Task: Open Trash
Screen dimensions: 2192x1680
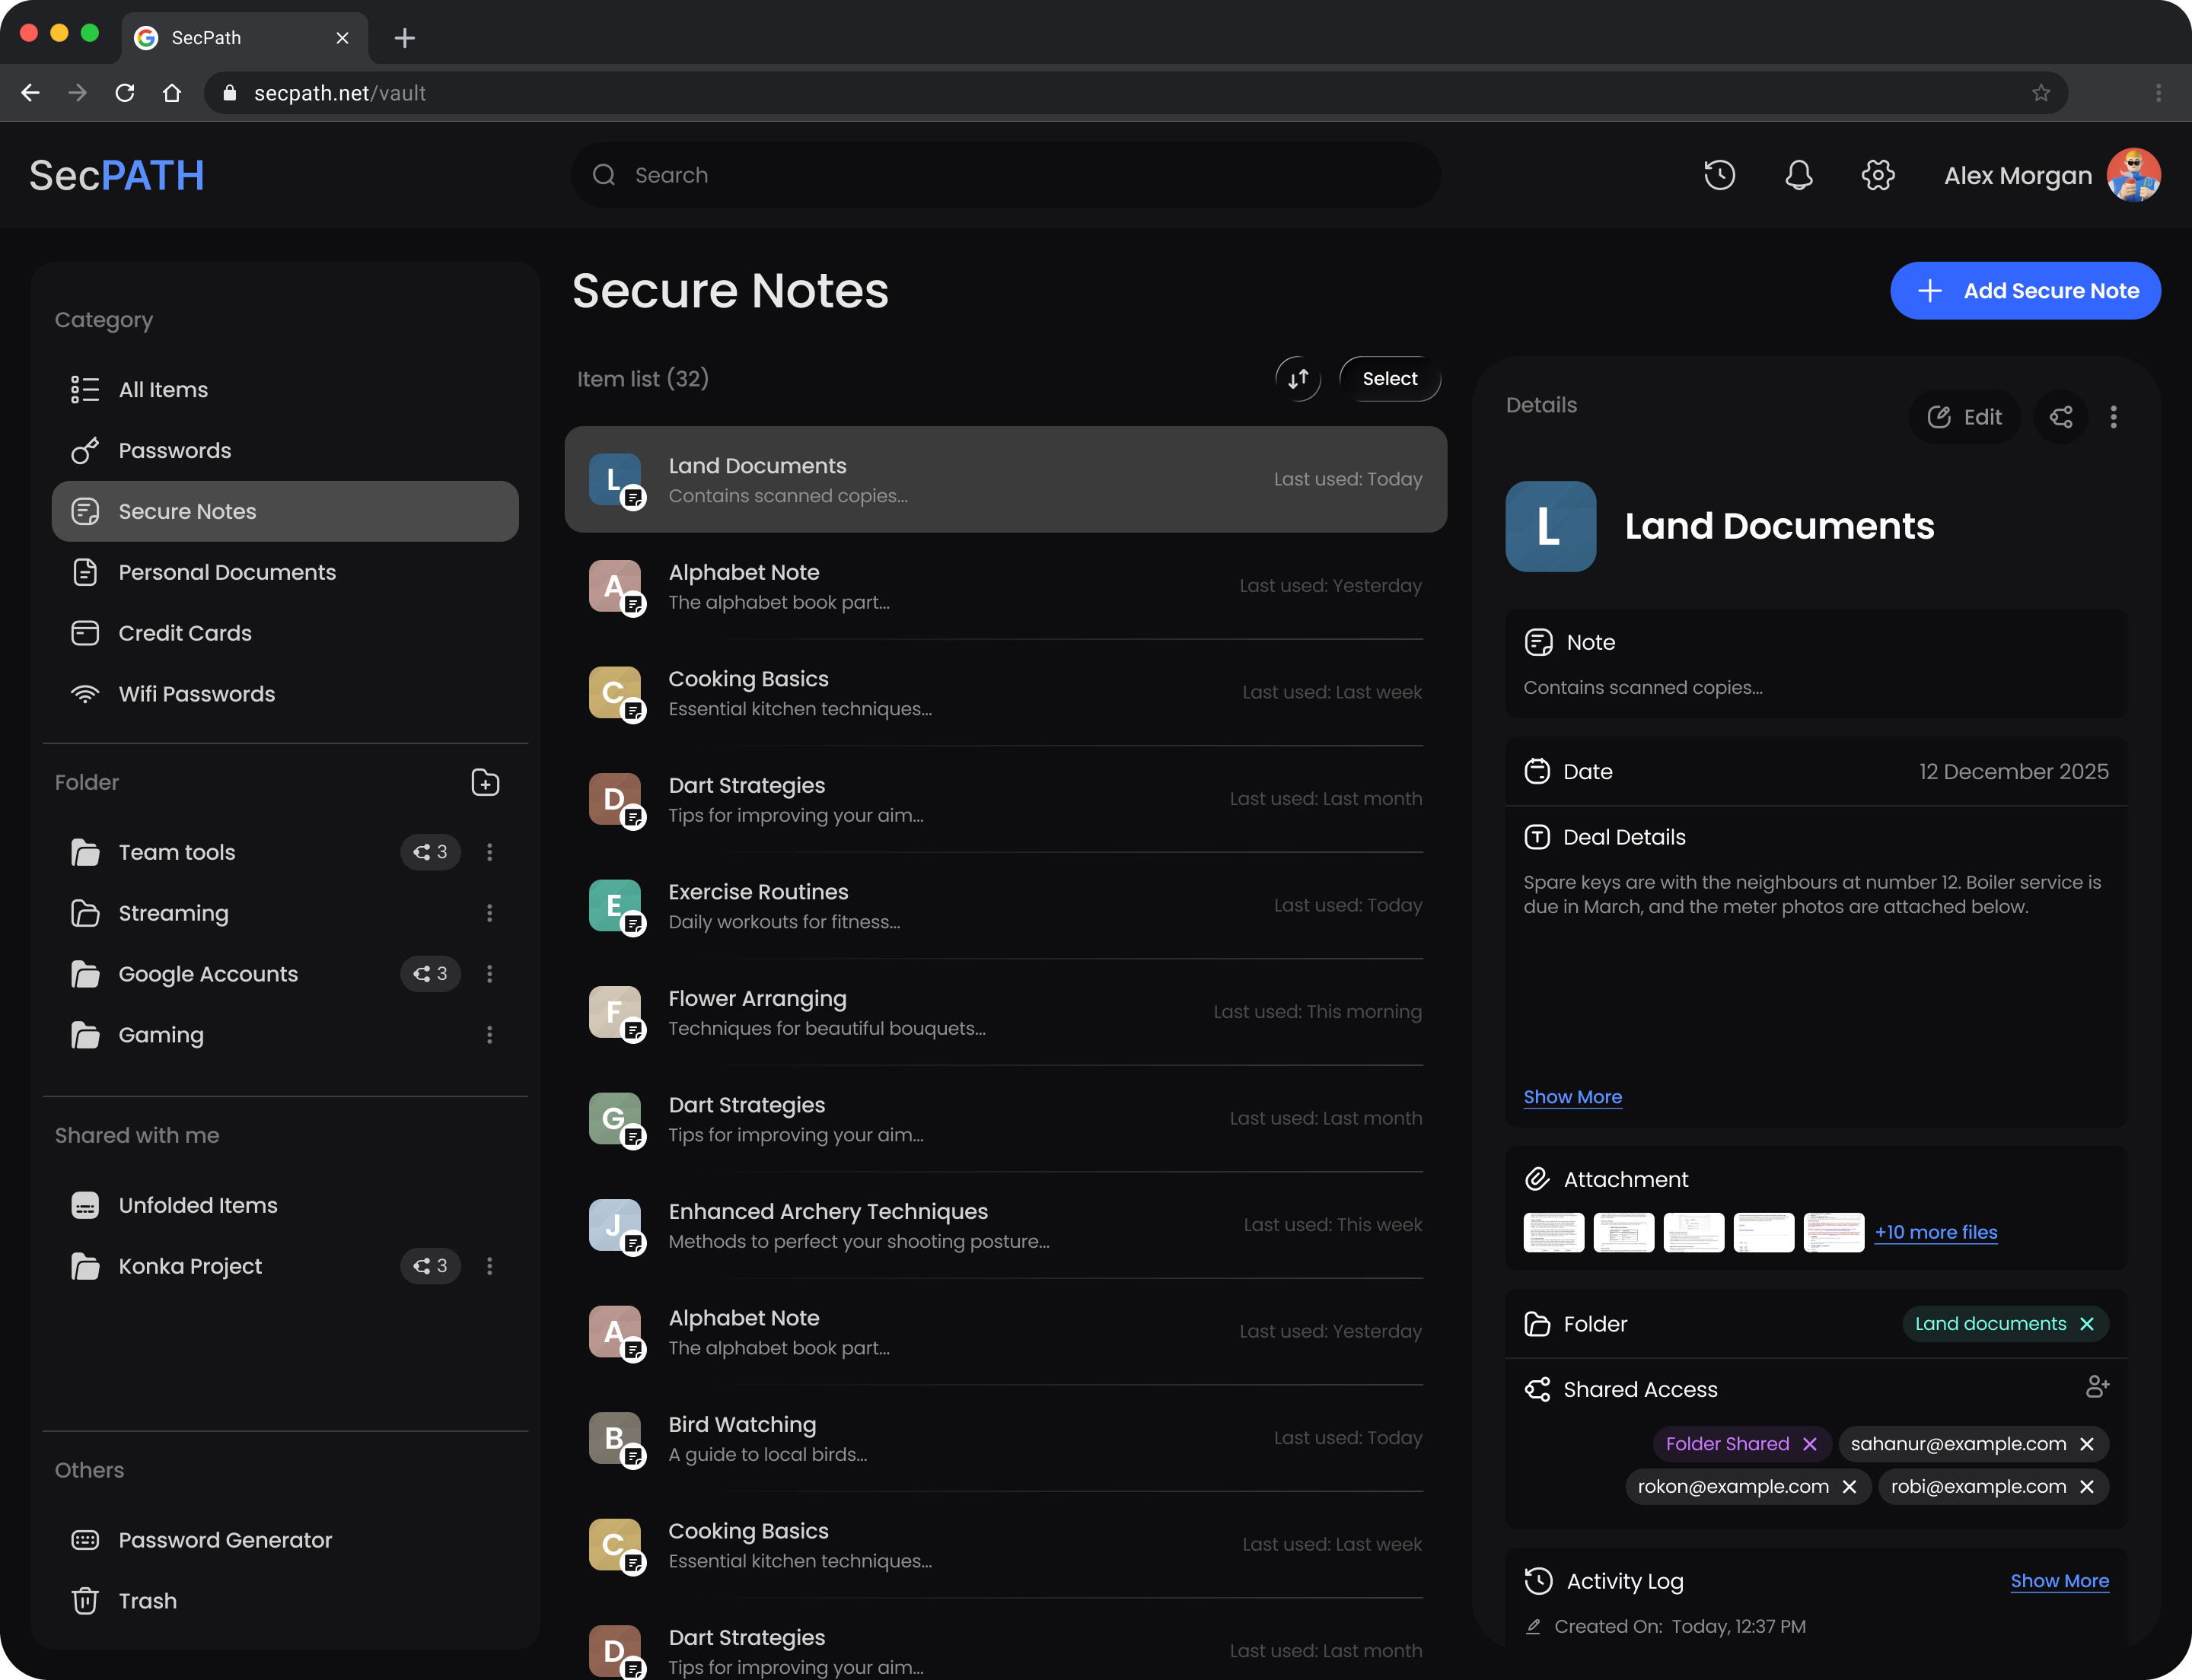Action: click(x=285, y=1601)
